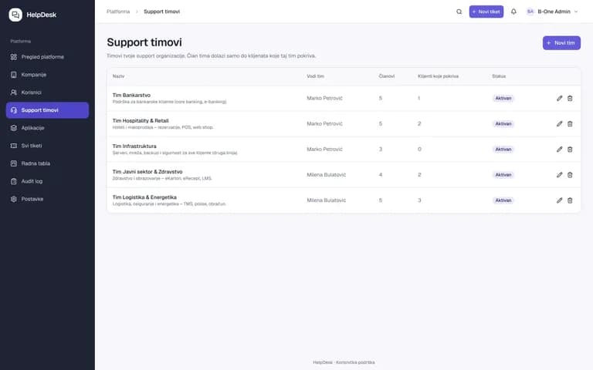This screenshot has width=593, height=370.
Task: Click the Aktivan badge for Tim Logistika & Energetika
Action: [503, 200]
